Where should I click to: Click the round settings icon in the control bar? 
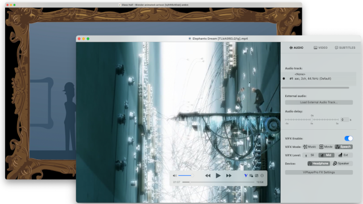pos(262,176)
